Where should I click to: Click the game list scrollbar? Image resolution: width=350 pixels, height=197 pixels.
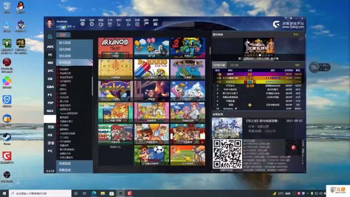[92, 86]
